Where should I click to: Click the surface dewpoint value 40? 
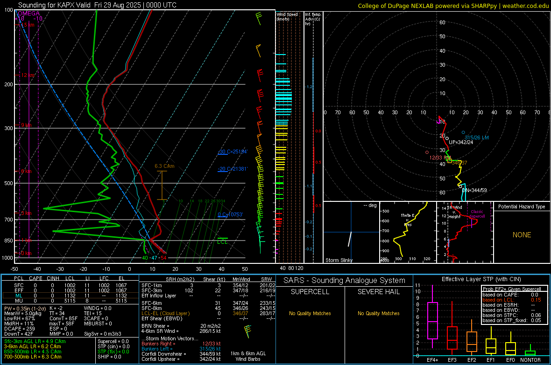(x=145, y=258)
